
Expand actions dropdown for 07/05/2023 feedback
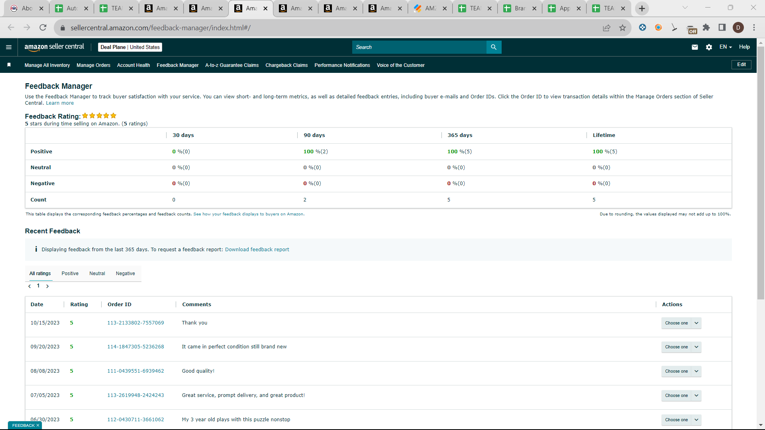pos(696,395)
